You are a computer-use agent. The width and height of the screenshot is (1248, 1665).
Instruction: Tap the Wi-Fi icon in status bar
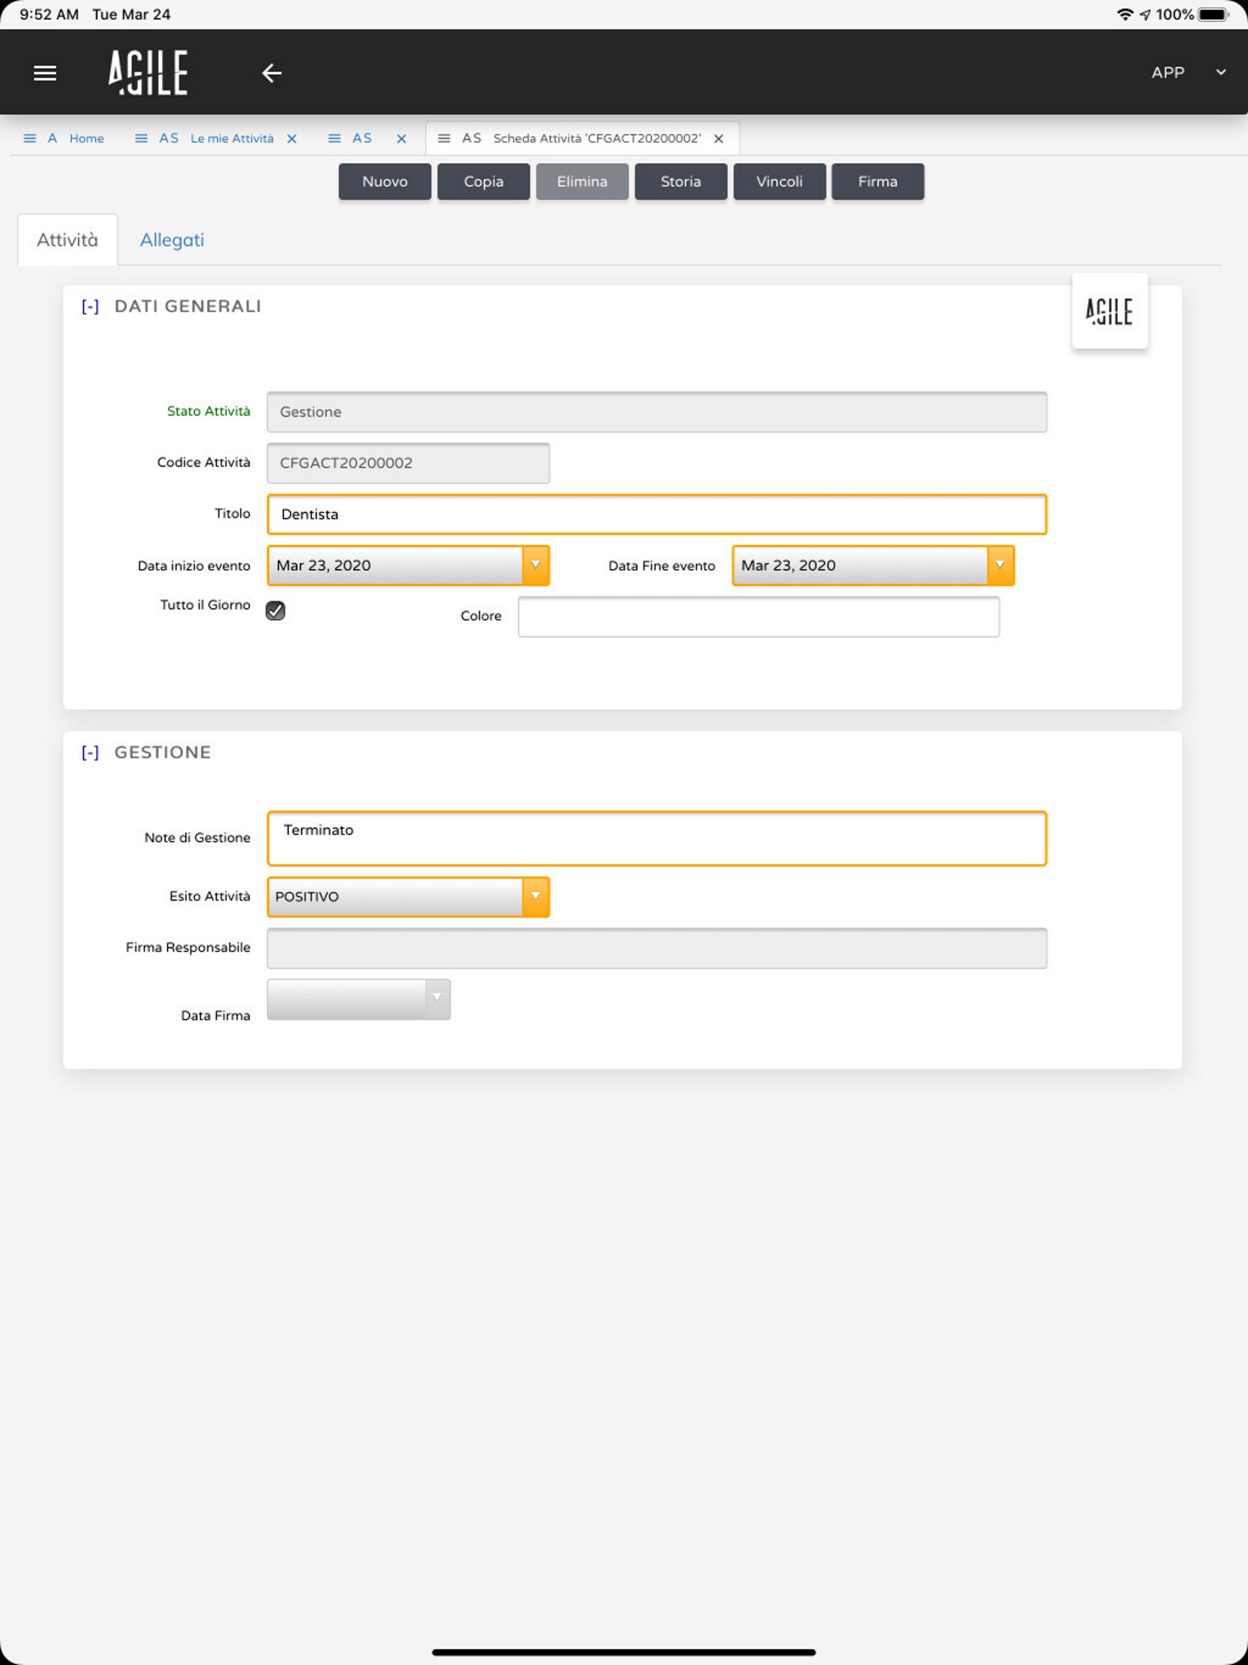click(1124, 14)
